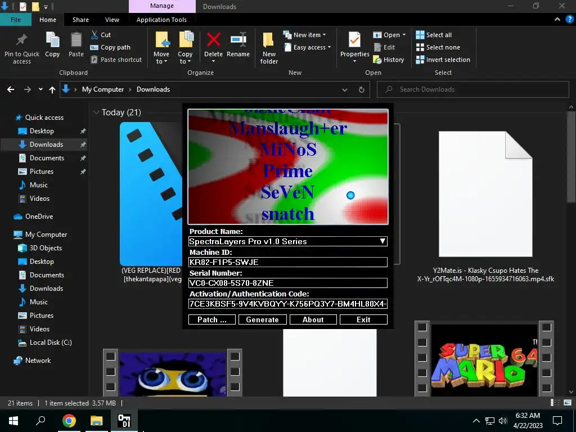
Task: Click Select all
Action: tap(434, 35)
